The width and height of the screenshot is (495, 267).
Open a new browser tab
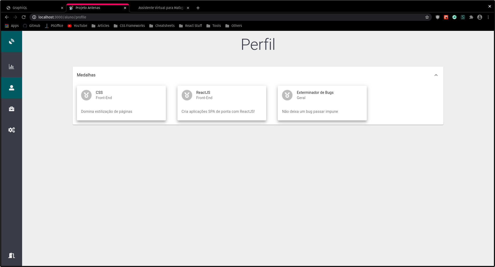[198, 8]
